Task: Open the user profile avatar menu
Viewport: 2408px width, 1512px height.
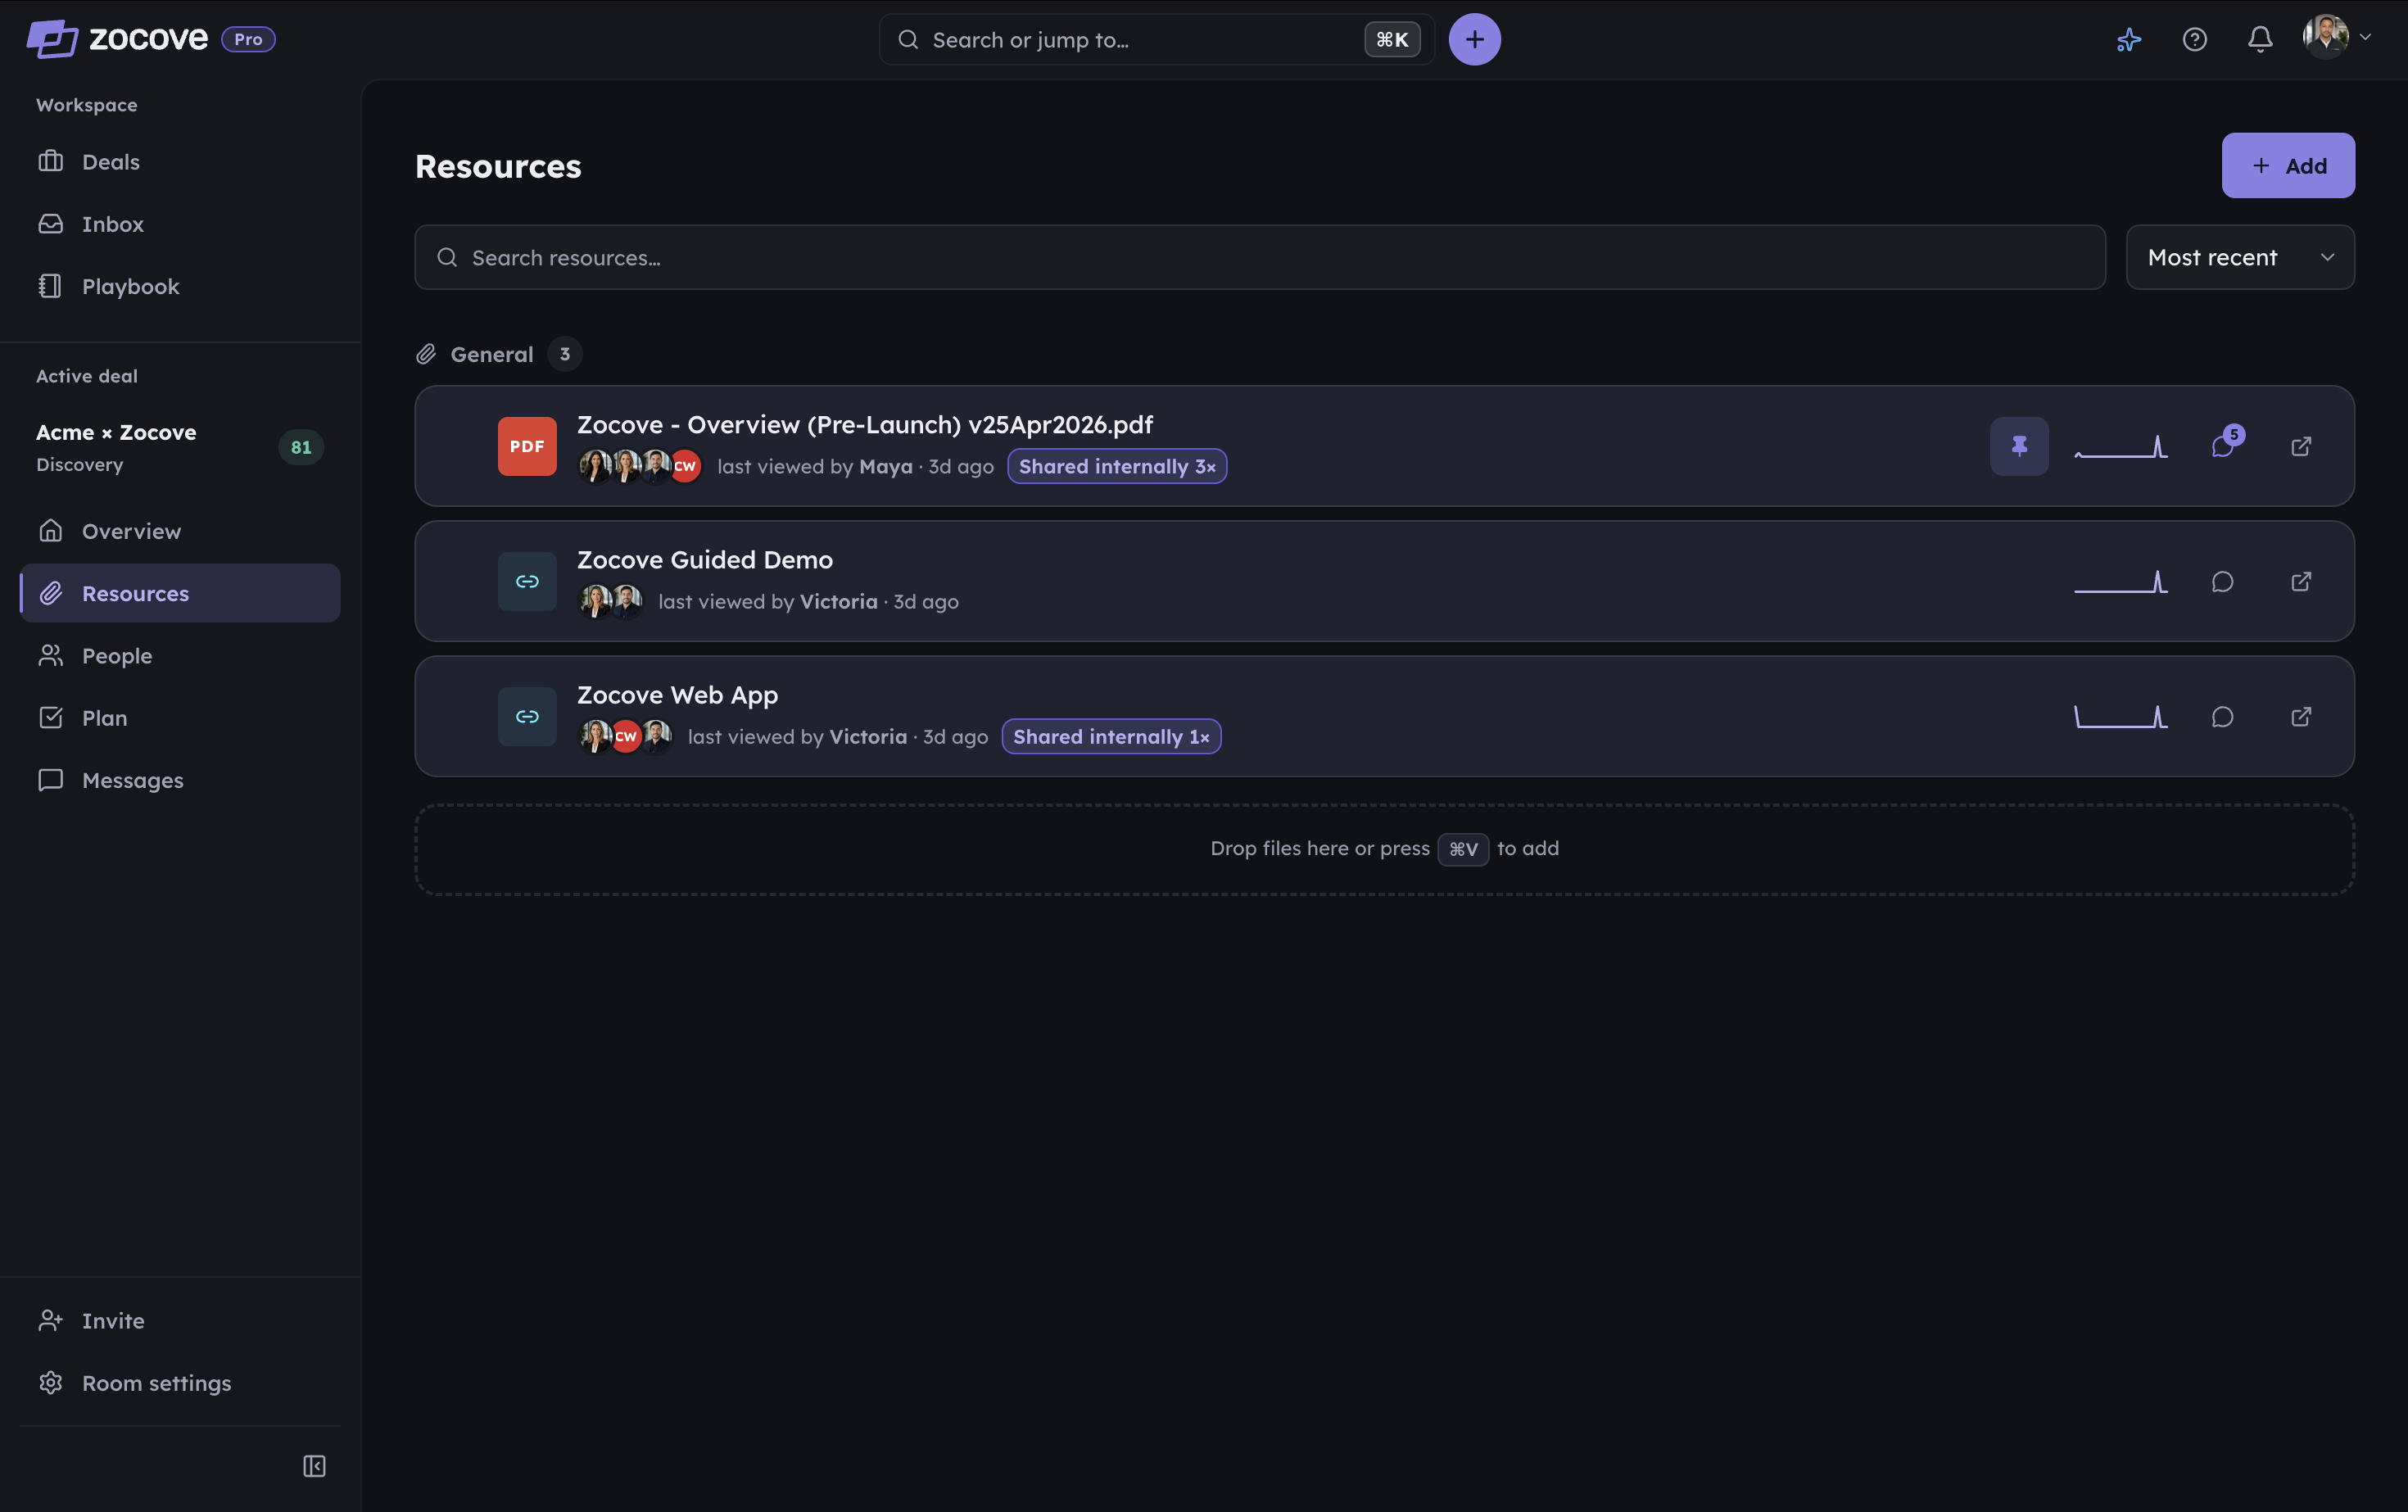Action: (2337, 38)
